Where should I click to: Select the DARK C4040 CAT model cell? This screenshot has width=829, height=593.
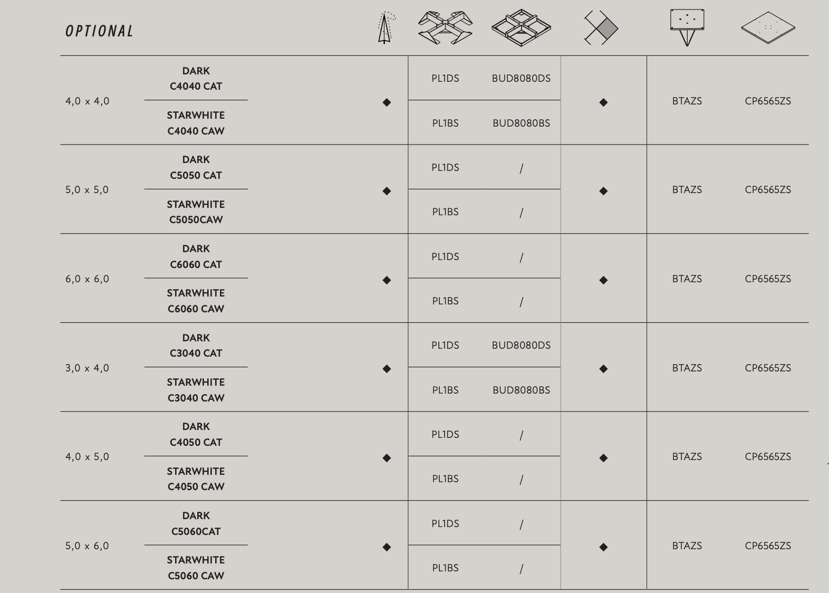click(x=196, y=79)
